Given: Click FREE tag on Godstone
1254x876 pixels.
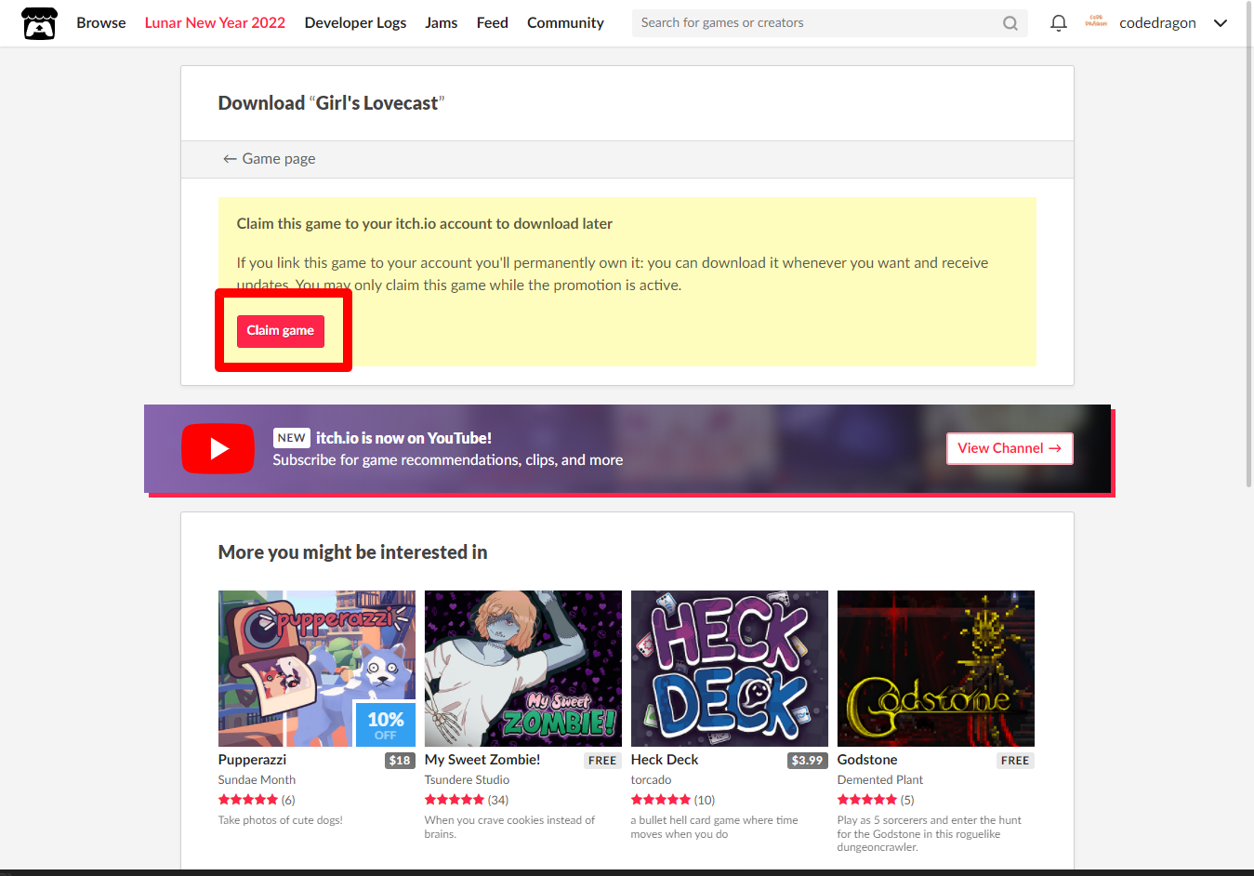Looking at the screenshot, I should pos(1015,761).
